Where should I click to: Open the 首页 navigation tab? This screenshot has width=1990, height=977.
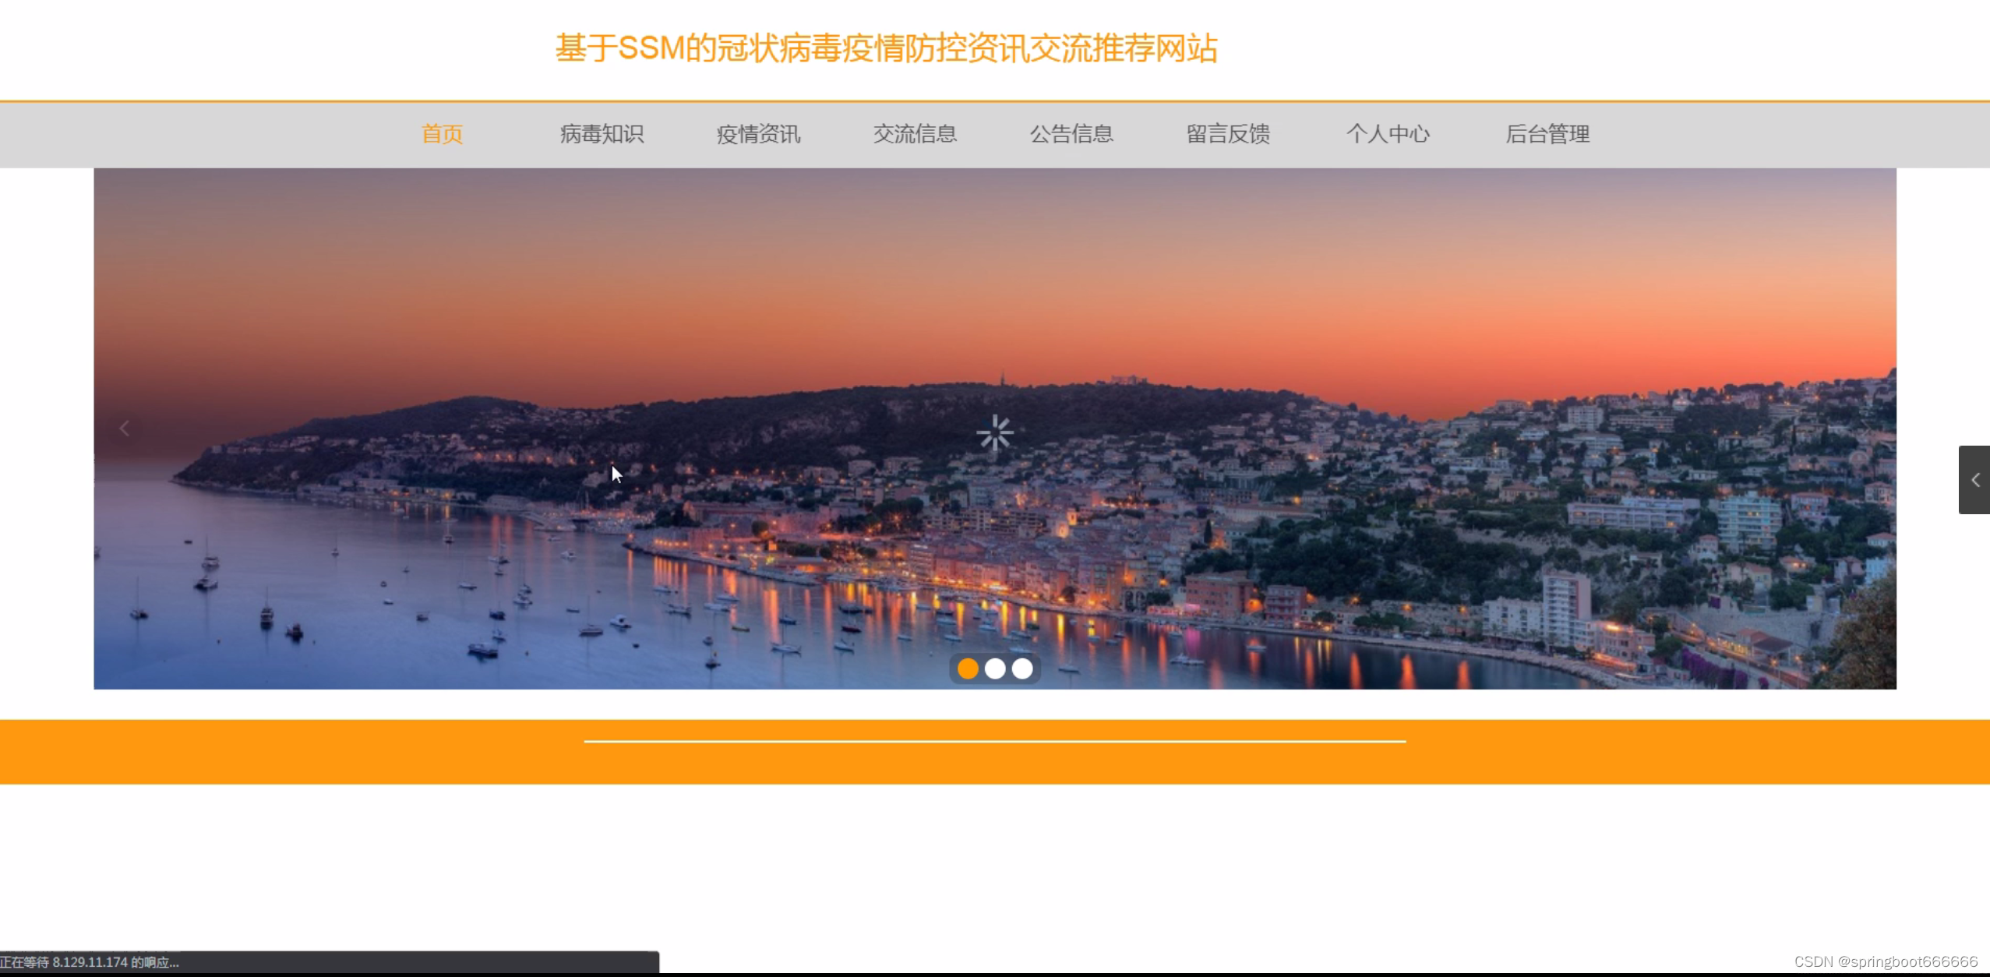coord(442,134)
